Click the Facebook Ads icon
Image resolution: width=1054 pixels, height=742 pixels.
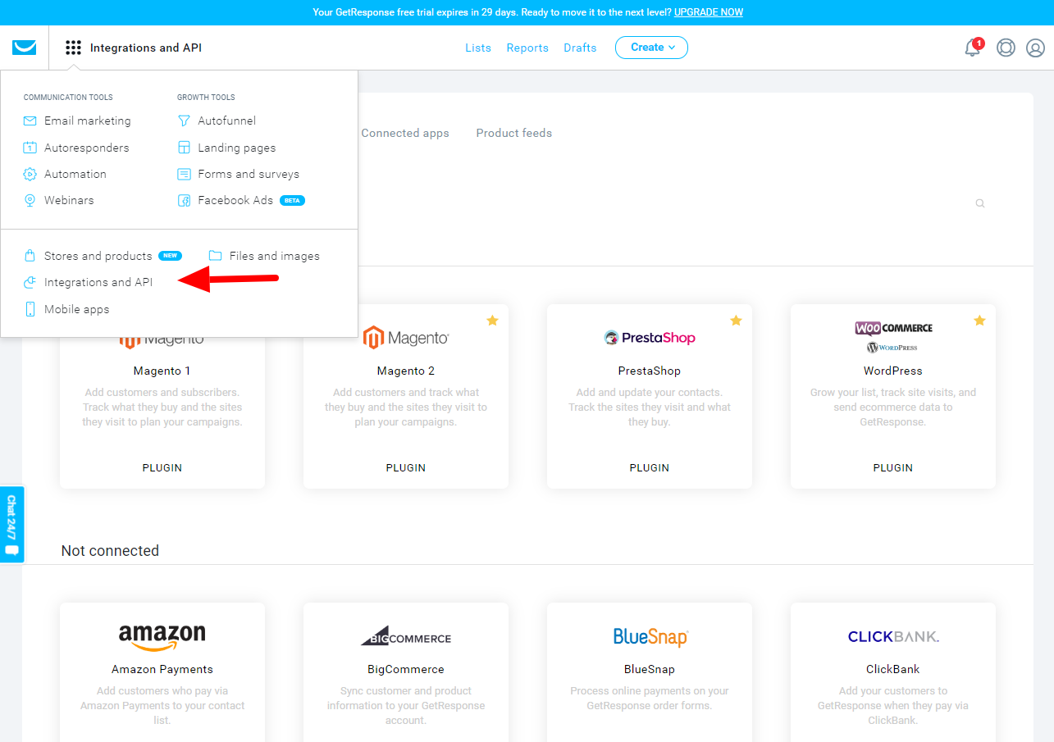point(184,200)
